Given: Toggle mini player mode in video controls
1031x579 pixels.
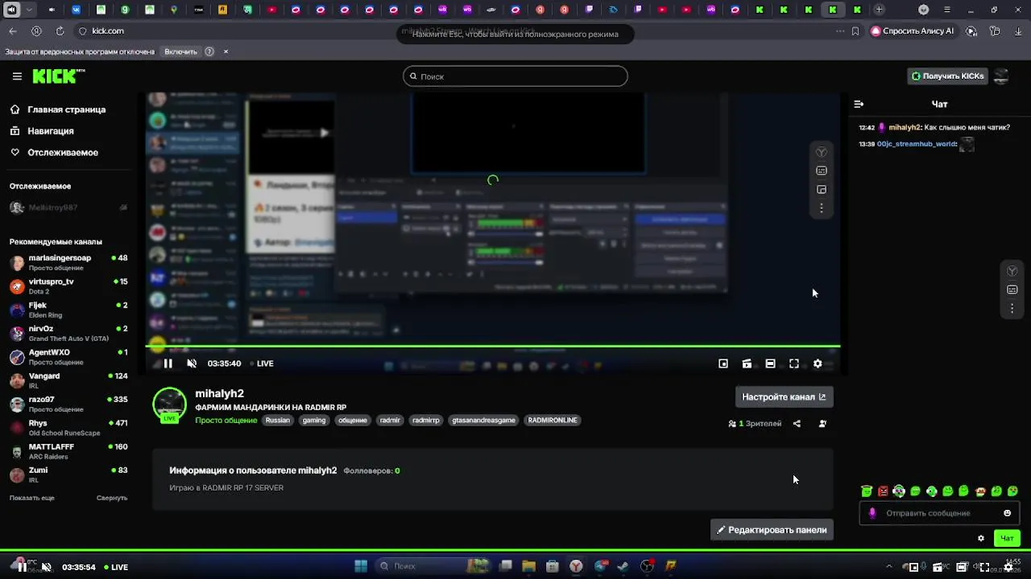Looking at the screenshot, I should 723,363.
